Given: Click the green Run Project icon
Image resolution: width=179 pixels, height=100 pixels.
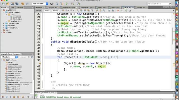Looking at the screenshot, I should pyautogui.click(x=67, y=4).
